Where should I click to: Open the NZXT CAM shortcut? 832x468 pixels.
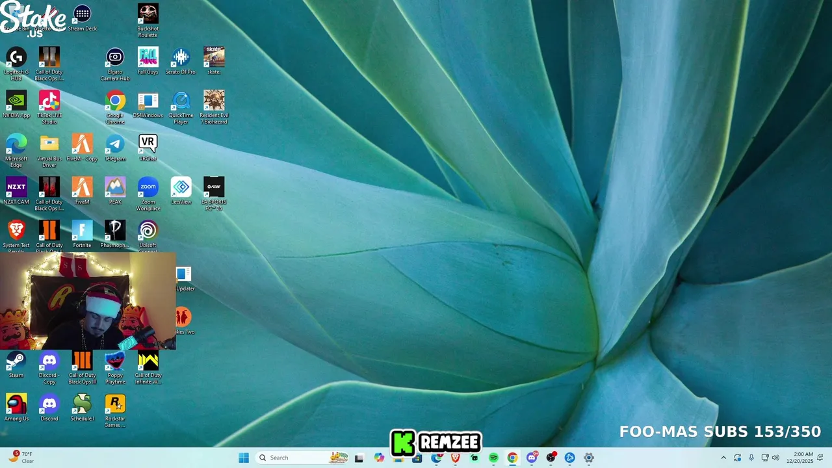[16, 191]
